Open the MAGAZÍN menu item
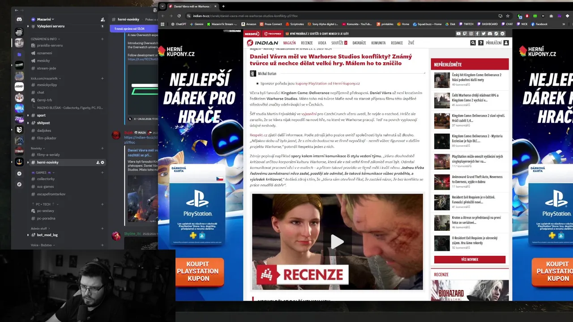Viewport: 573px width, 322px height. [289, 43]
